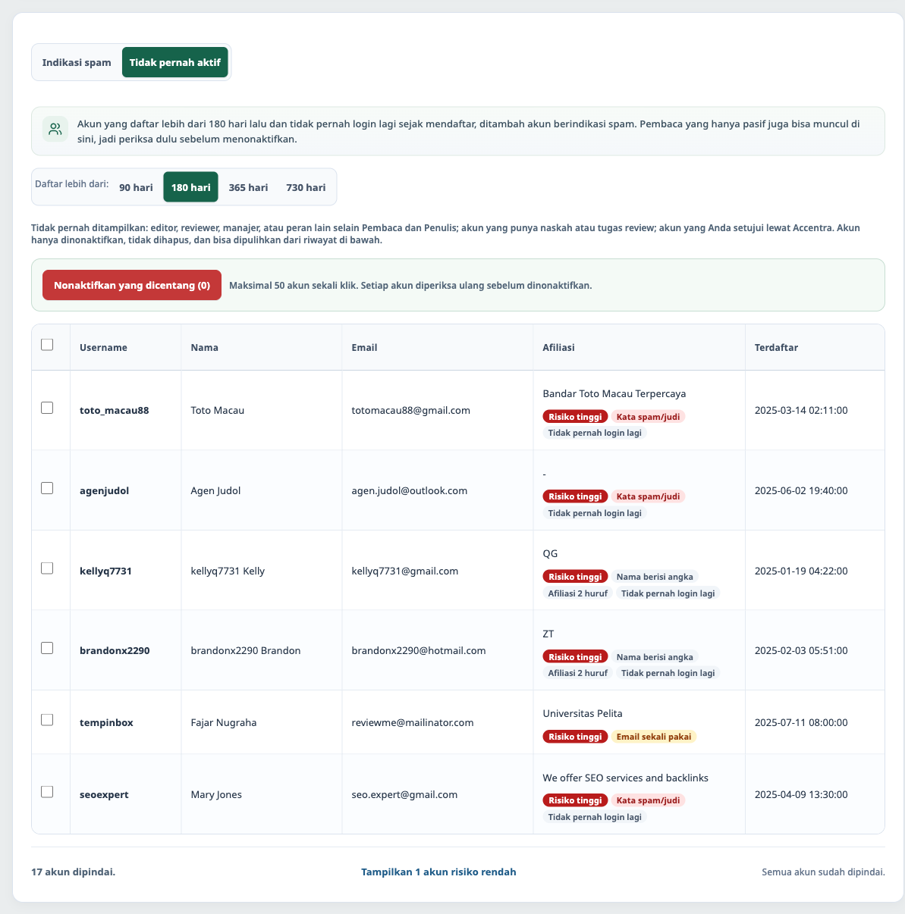Click username kellyq7731

pyautogui.click(x=105, y=571)
